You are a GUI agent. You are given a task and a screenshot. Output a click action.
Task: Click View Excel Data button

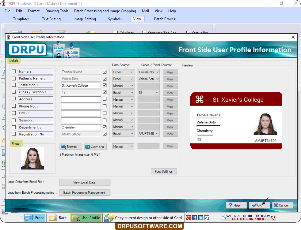click(x=85, y=182)
